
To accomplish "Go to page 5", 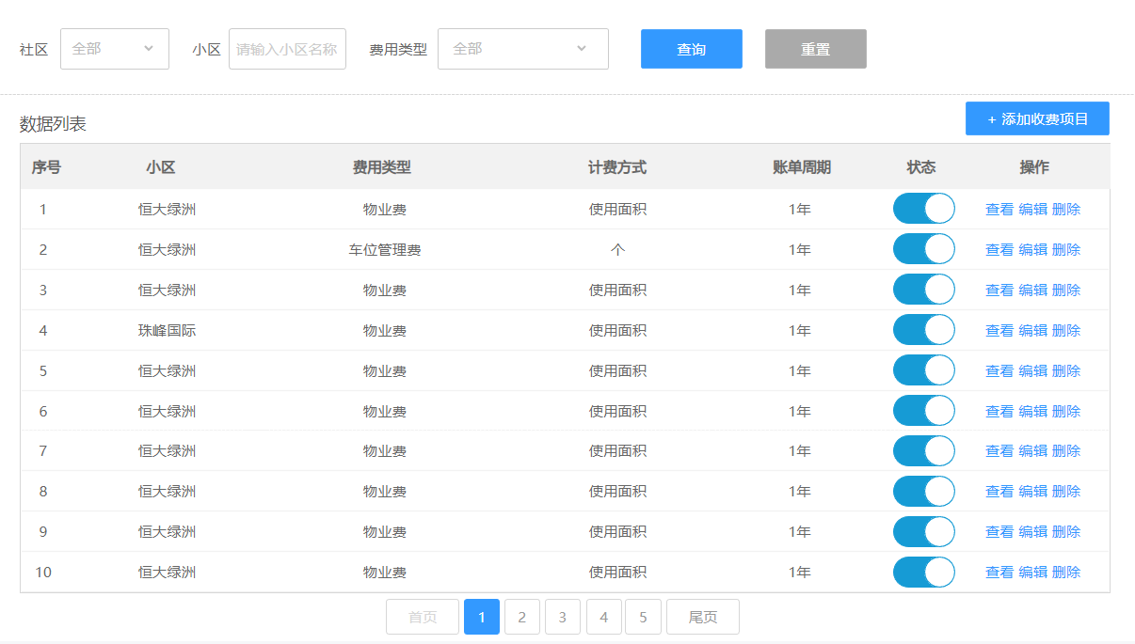I will pyautogui.click(x=643, y=618).
